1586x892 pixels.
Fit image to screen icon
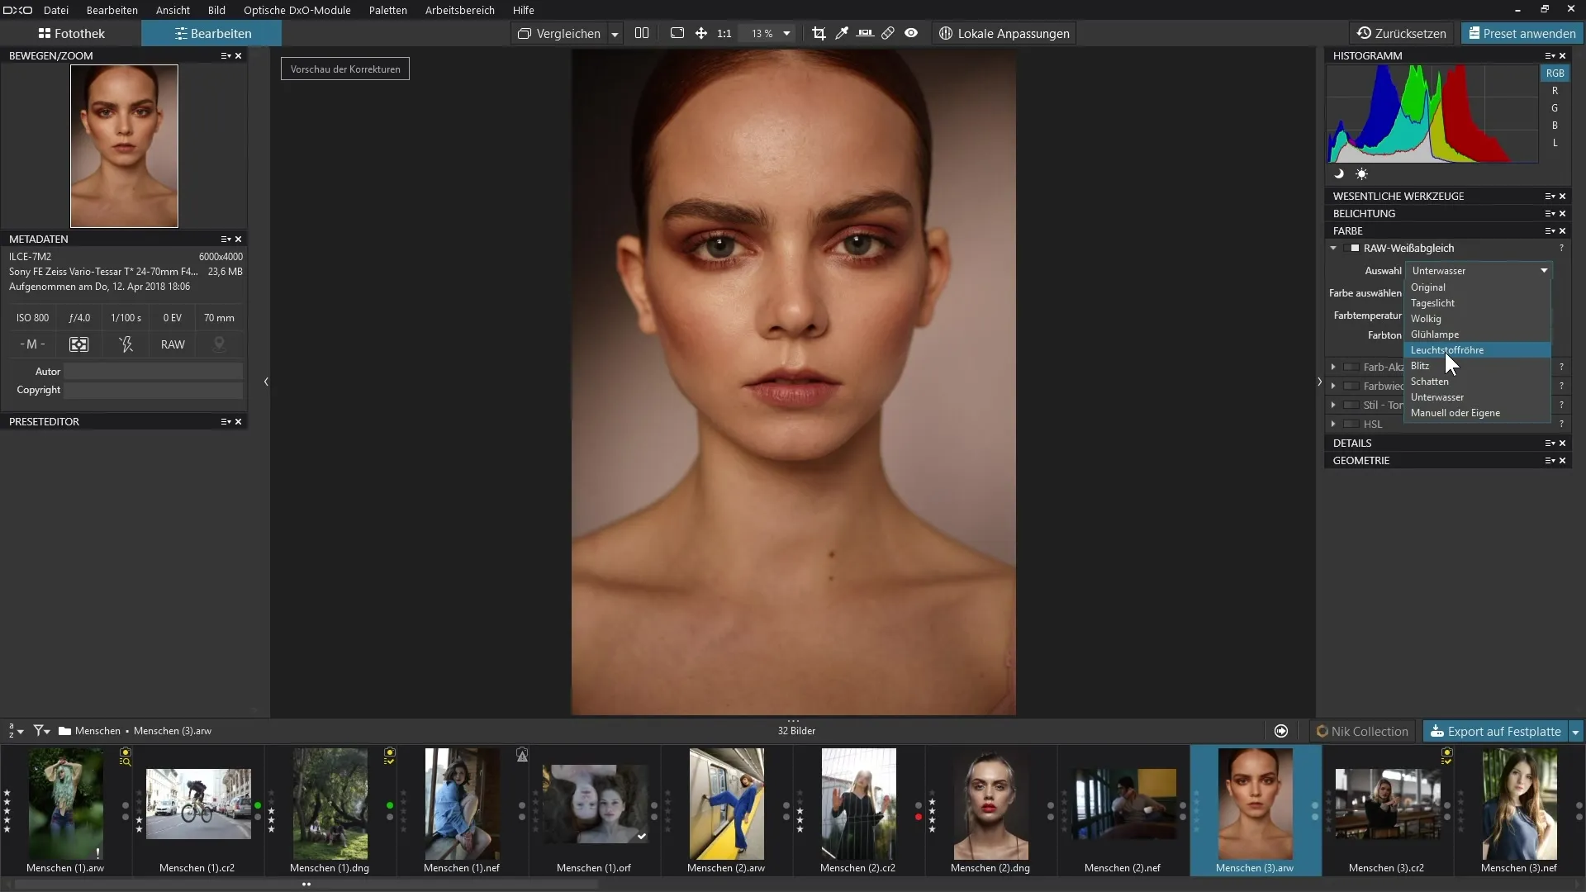click(677, 33)
